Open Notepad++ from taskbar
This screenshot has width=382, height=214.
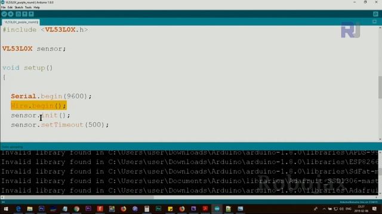click(229, 209)
